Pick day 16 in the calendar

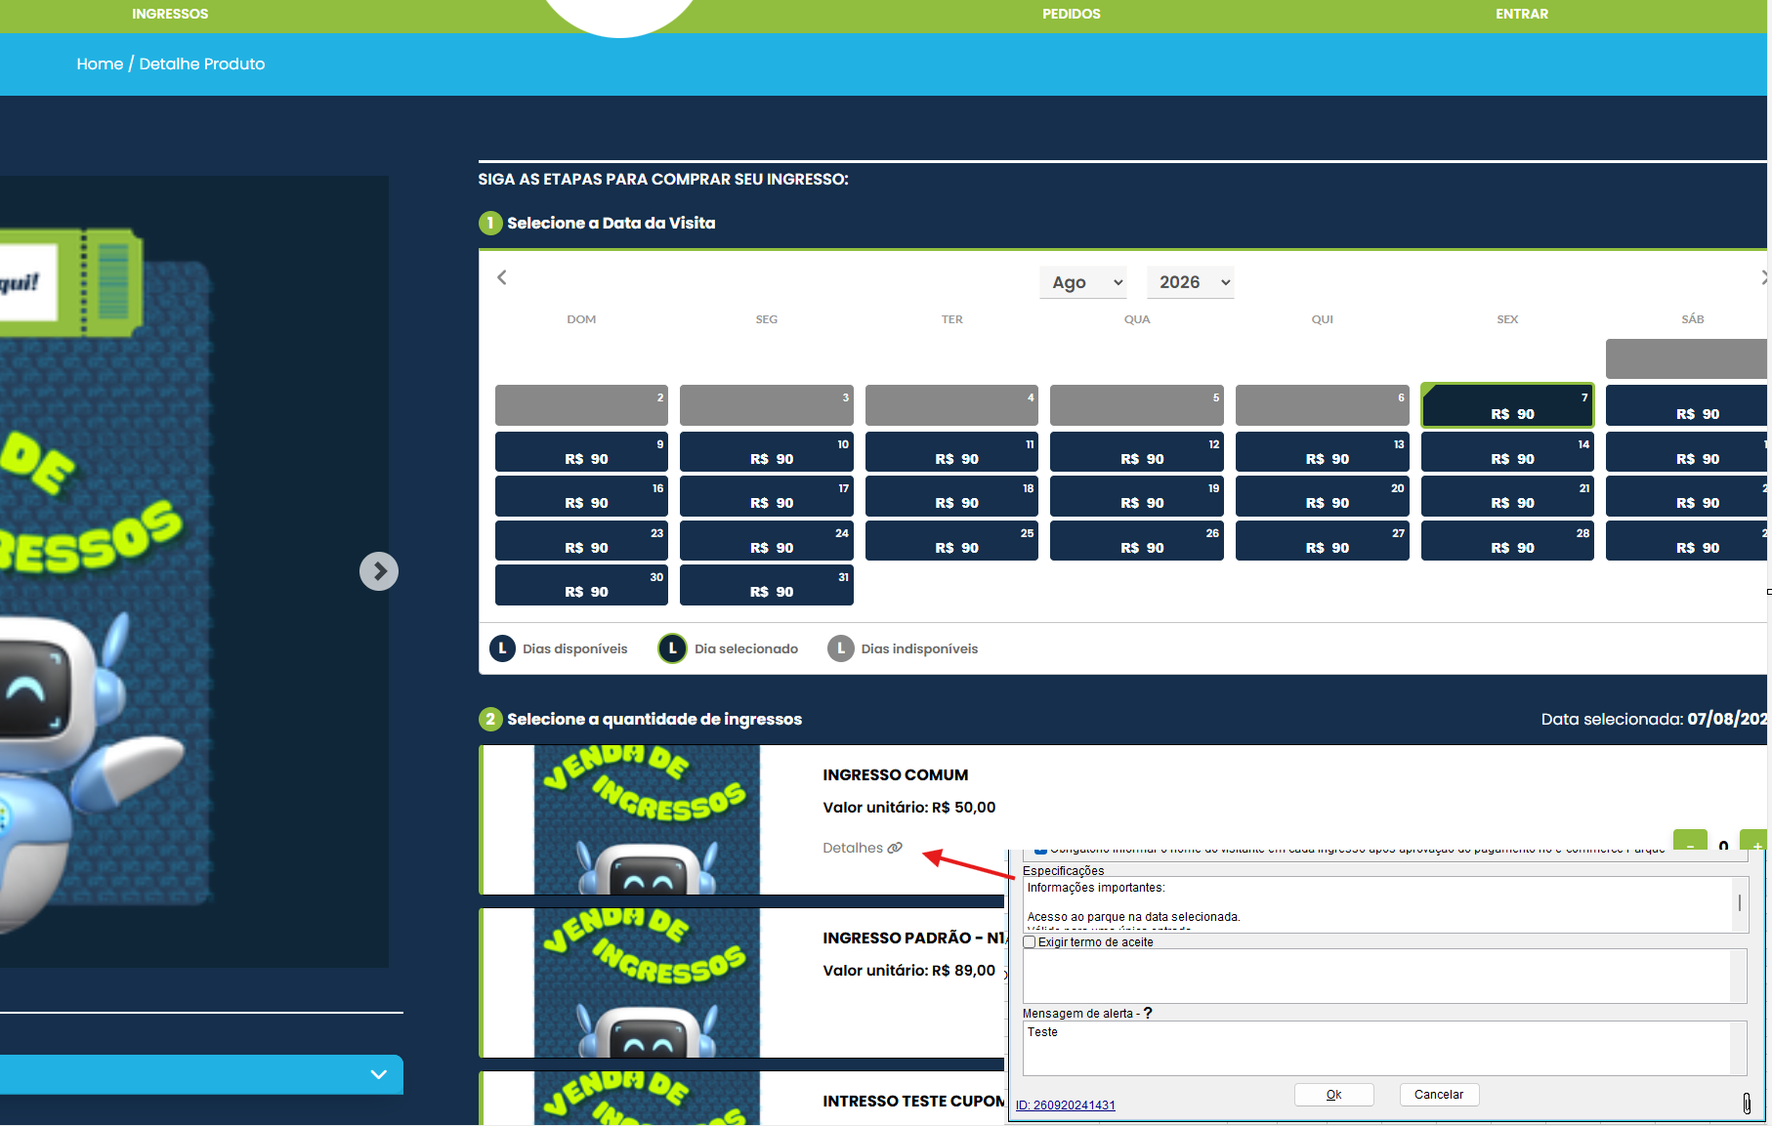click(581, 495)
